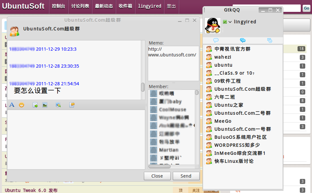312x193 pixels.
Task: Click the icon beside 六年二班 group
Action: [209, 97]
